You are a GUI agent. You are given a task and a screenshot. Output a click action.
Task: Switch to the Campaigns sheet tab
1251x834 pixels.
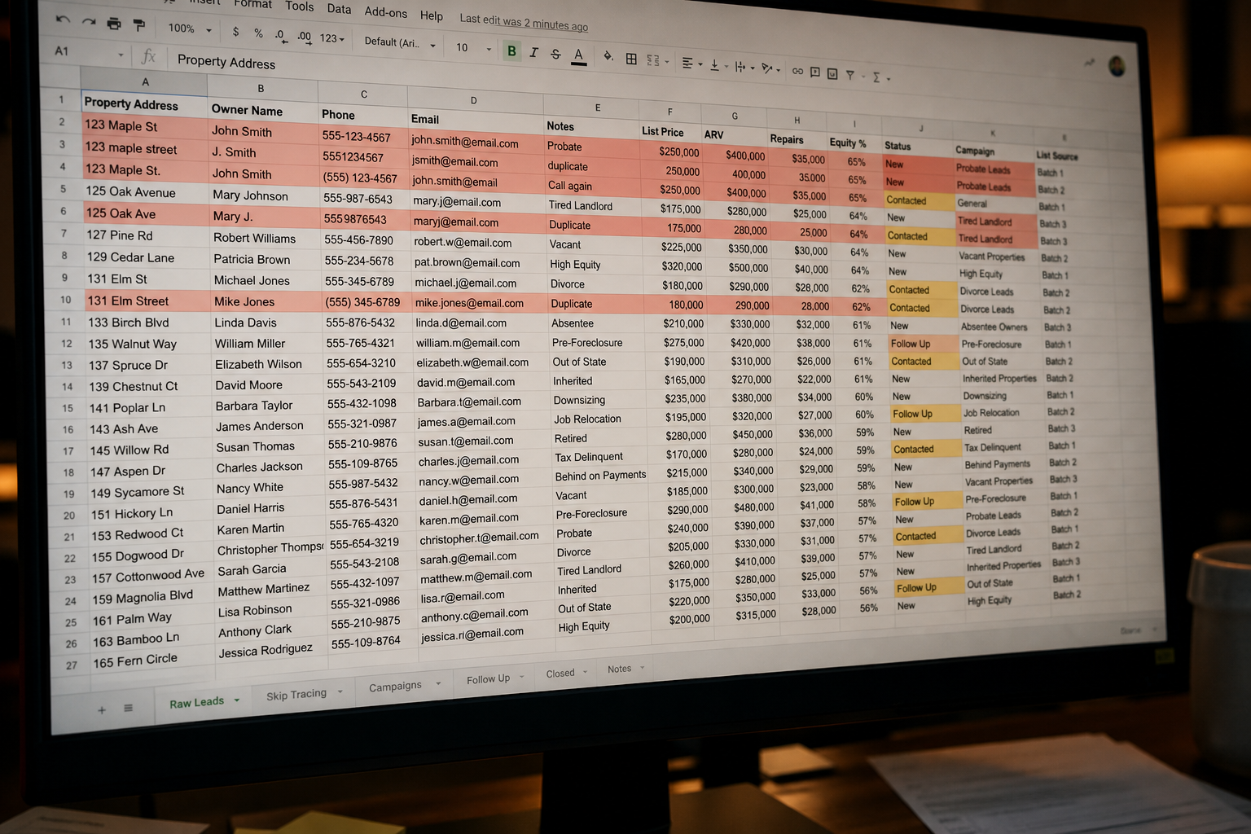click(x=395, y=687)
